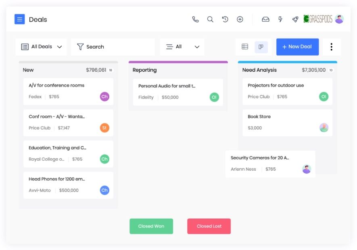
Task: Click the Avvi-Moto company name
Action: coord(40,190)
